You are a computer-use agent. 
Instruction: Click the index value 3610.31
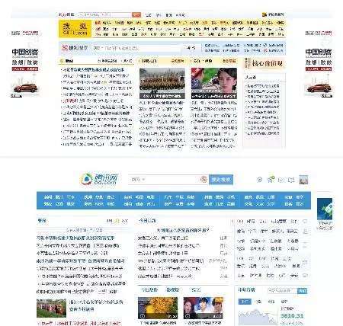coord(292,316)
